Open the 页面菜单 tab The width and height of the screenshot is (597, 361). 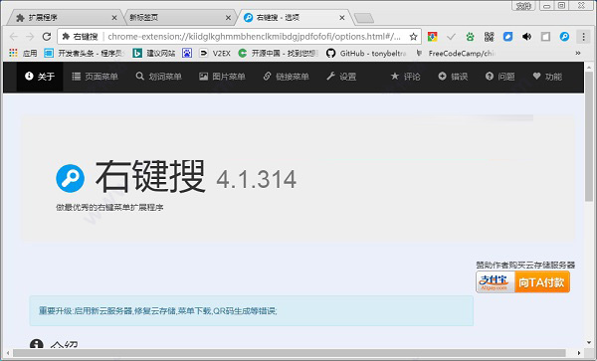click(x=95, y=77)
